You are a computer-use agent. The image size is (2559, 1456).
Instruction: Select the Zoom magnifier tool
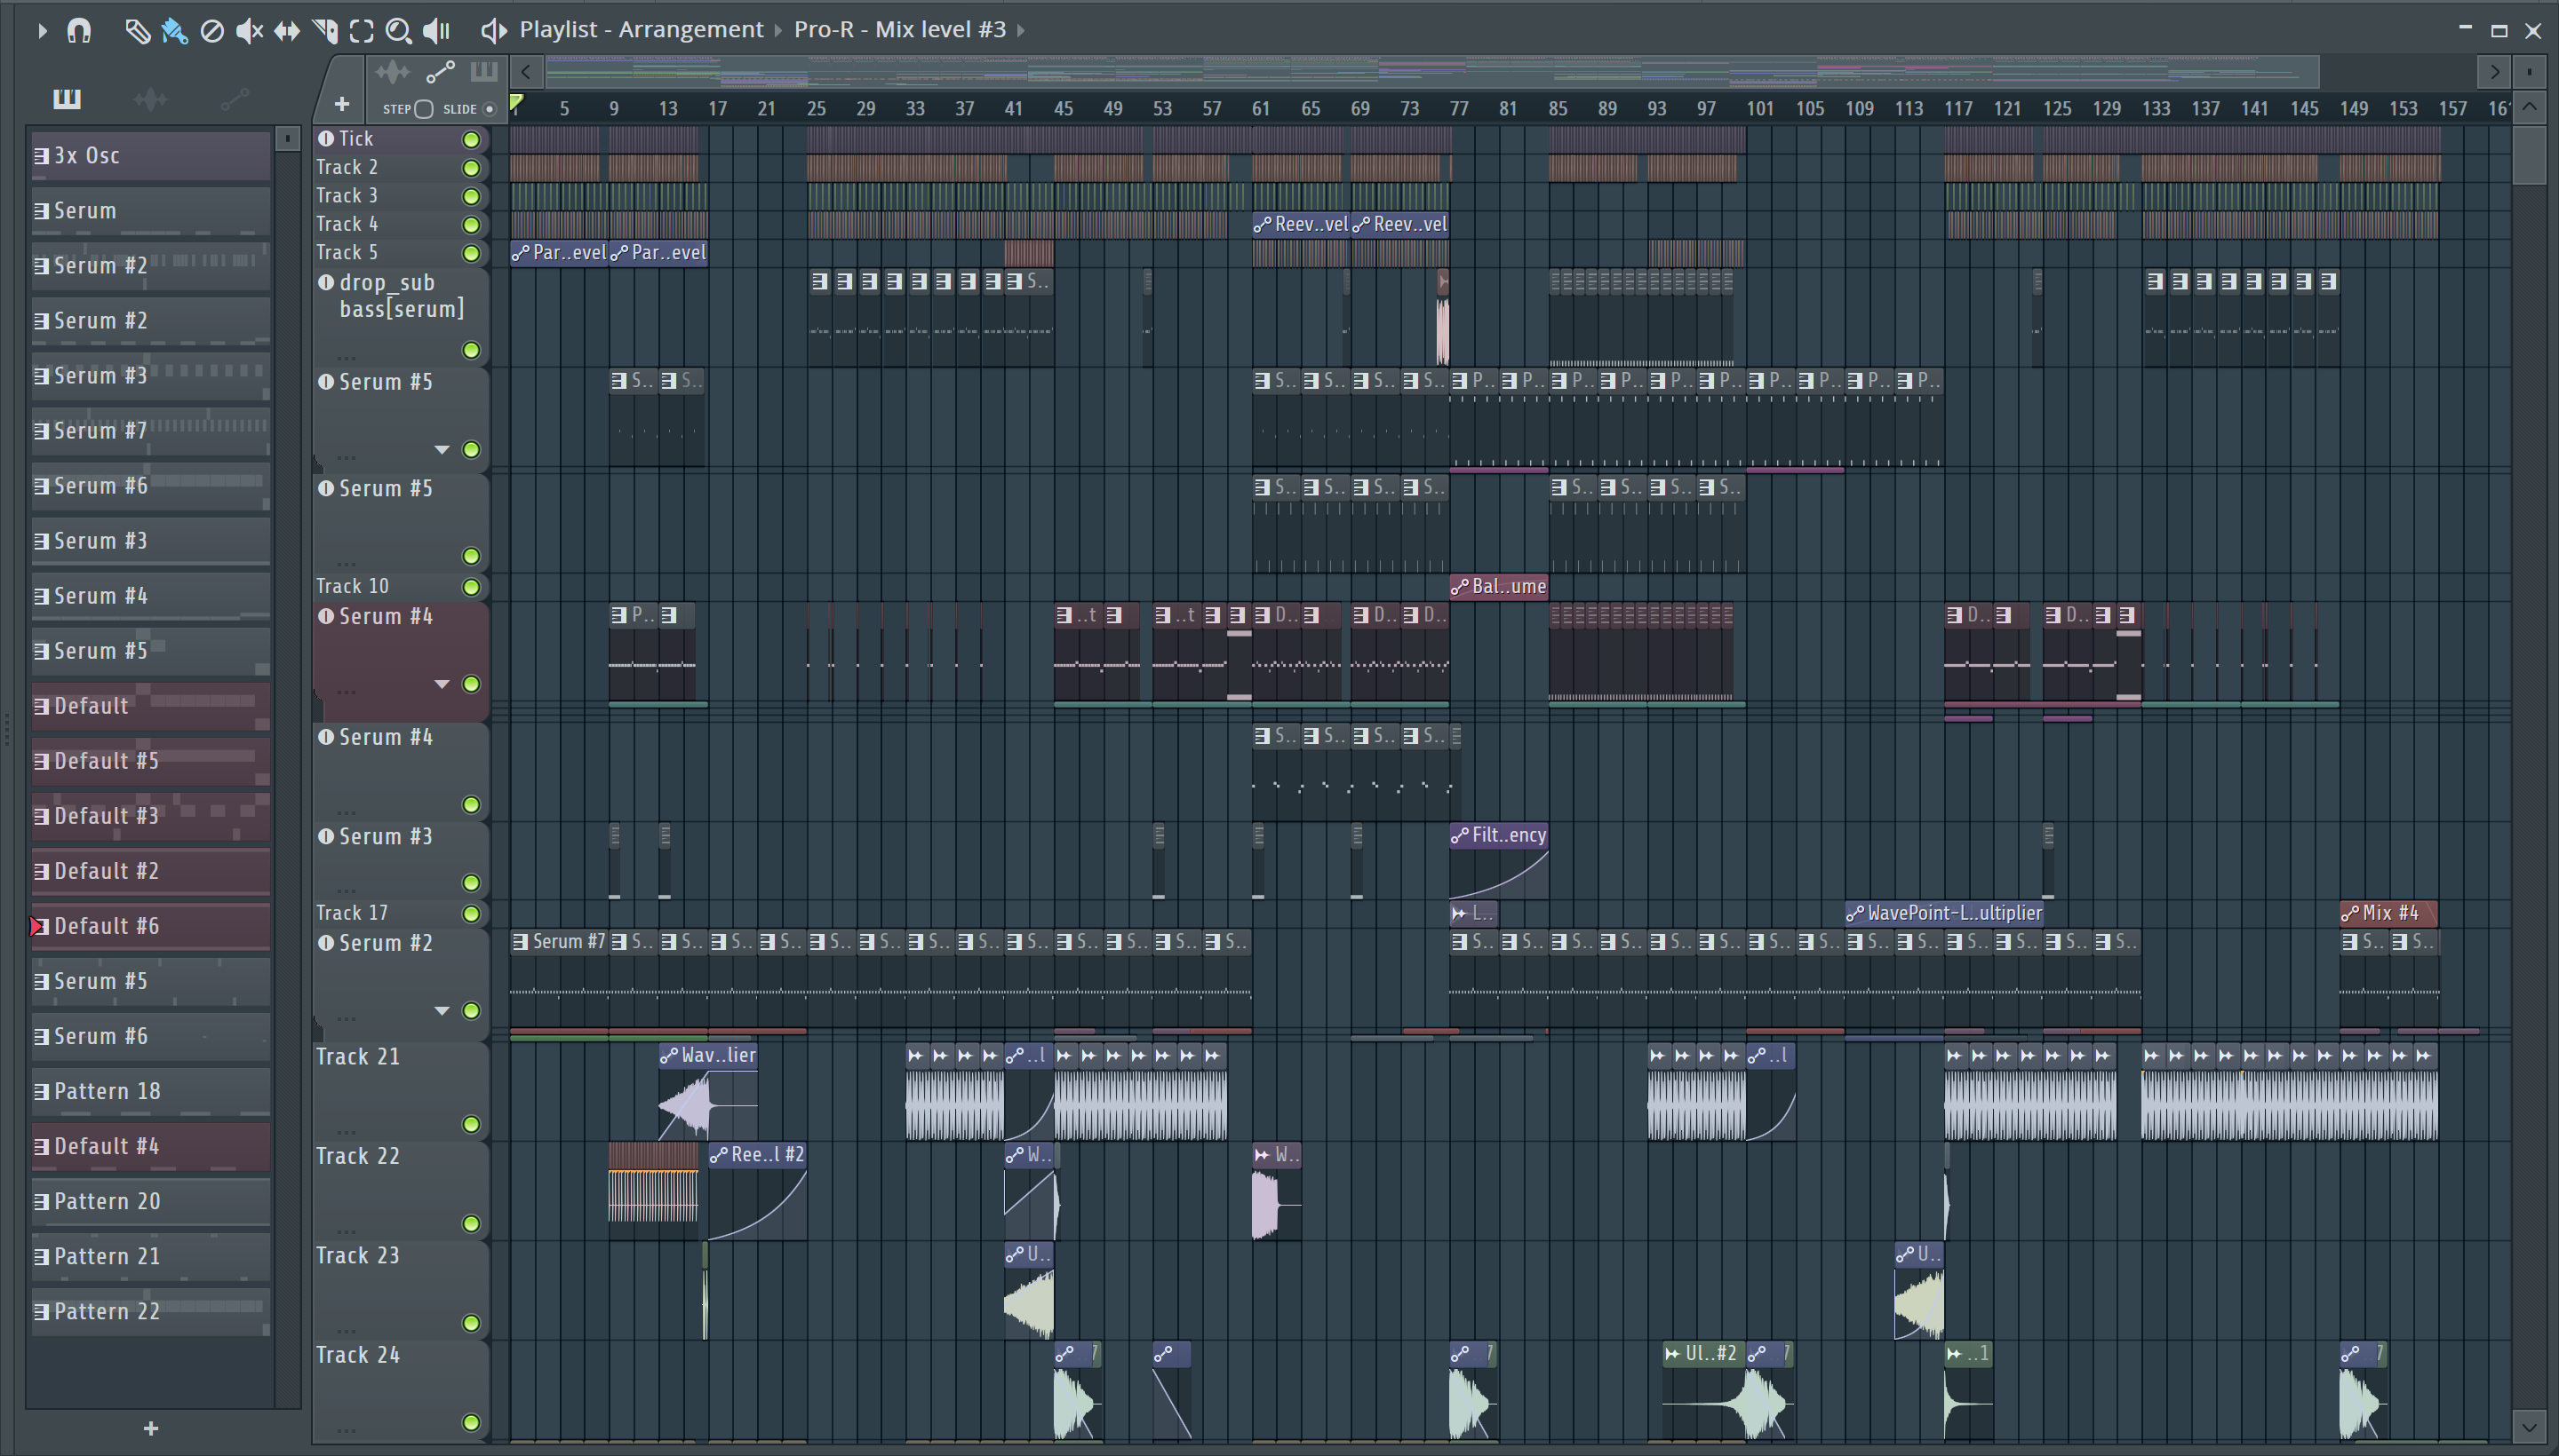(398, 31)
